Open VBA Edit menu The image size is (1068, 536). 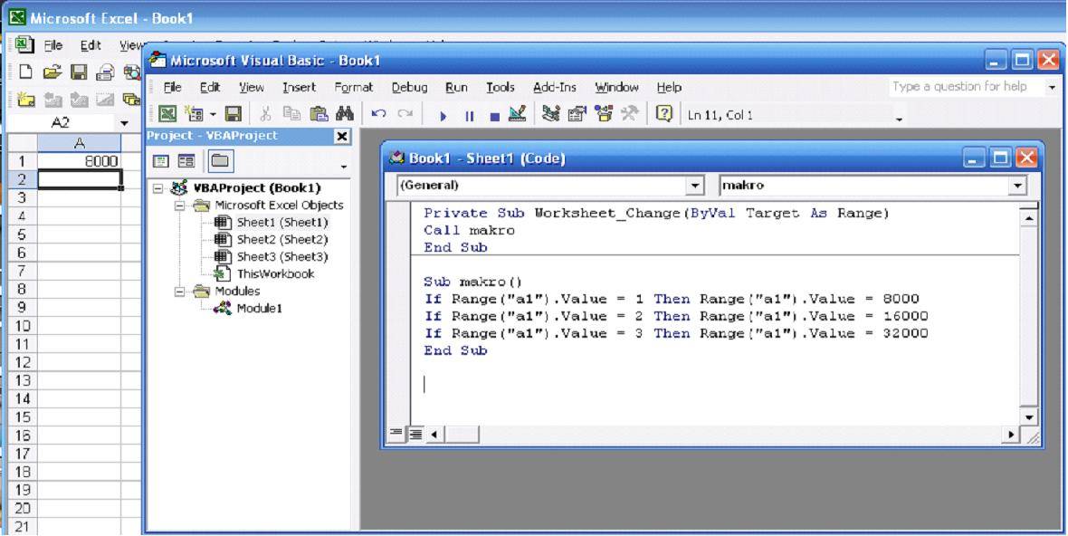[210, 87]
